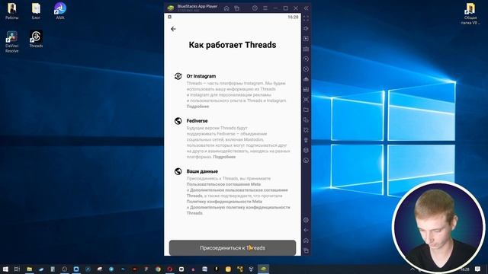
Task: Open the notification center icon in taskbar
Action: [x=478, y=269]
